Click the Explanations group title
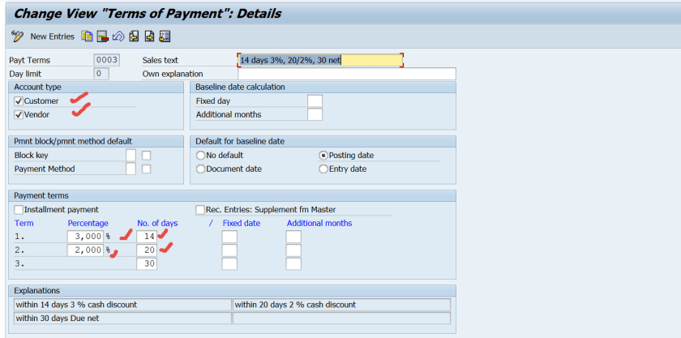 tap(37, 291)
